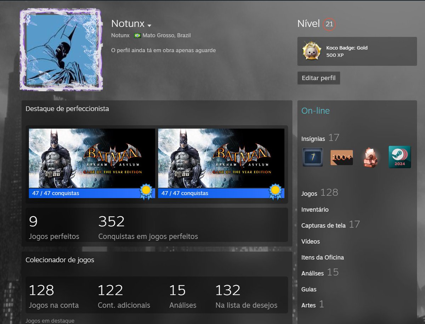The image size is (425, 324).
Task: Click the Destaque de perfeccionista heading
Action: pyautogui.click(x=67, y=109)
